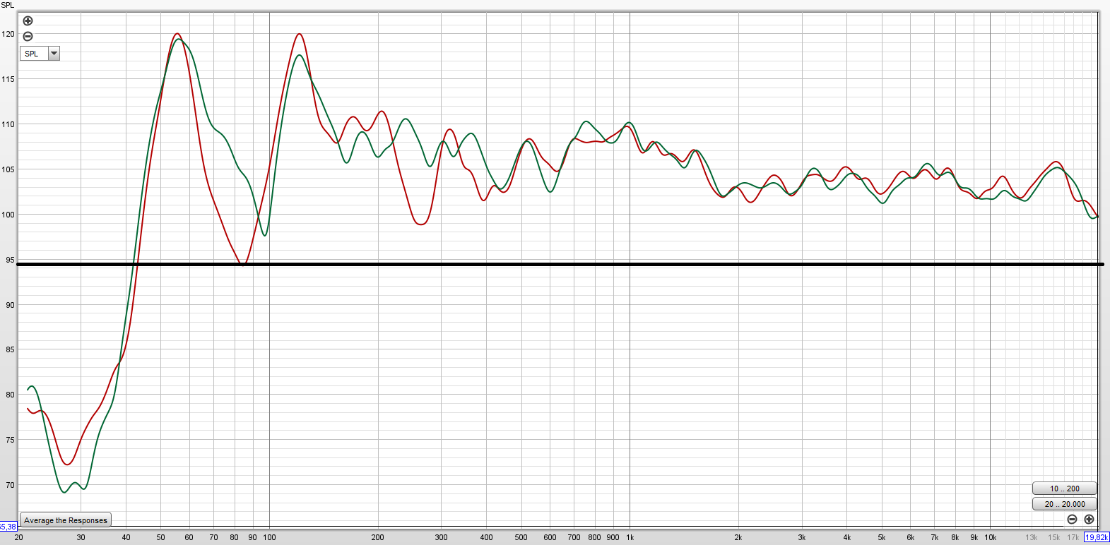Viewport: 1110px width, 545px height.
Task: Click the 5k label on the frequency axis
Action: [881, 537]
